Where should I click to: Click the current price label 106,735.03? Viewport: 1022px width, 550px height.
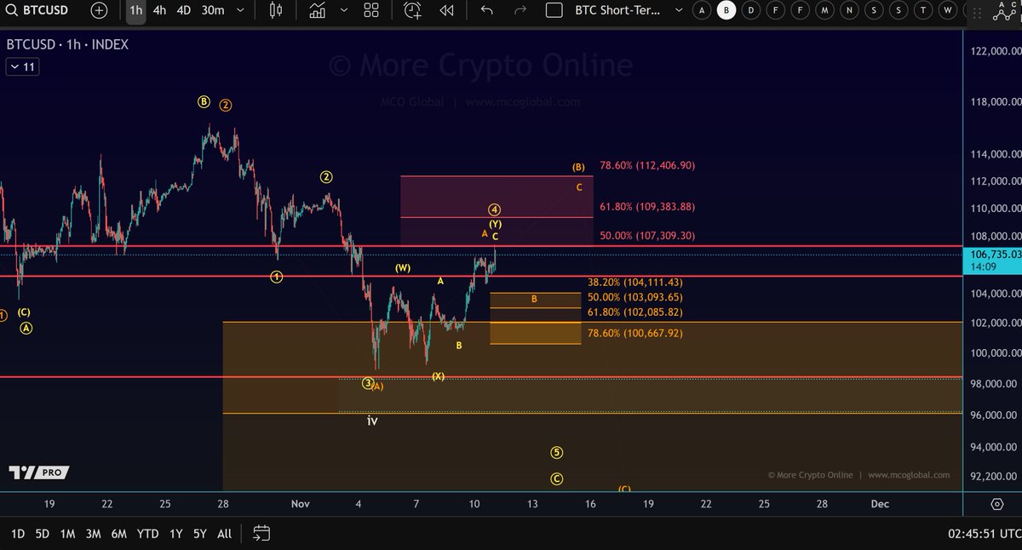[994, 254]
